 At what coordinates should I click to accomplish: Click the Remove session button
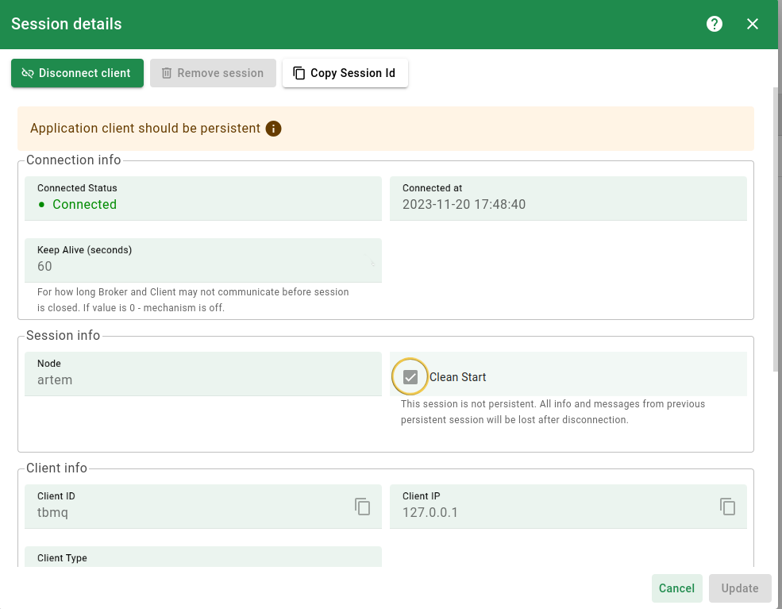(213, 73)
